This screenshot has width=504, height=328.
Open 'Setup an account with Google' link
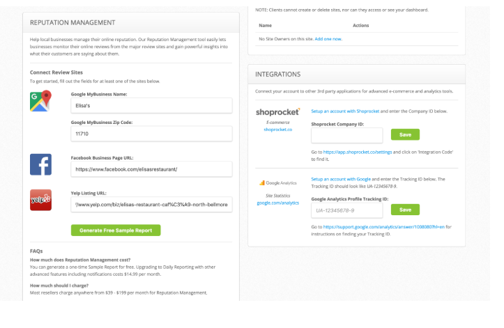pyautogui.click(x=341, y=179)
